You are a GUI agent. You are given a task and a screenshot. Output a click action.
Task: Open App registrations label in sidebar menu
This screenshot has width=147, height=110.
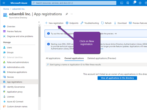15,82
